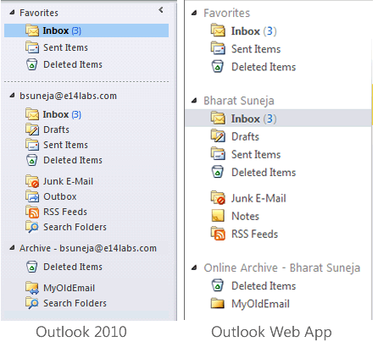The height and width of the screenshot is (342, 378).
Task: Select MyOldEmail in the Online Archive
Action: pyautogui.click(x=260, y=304)
